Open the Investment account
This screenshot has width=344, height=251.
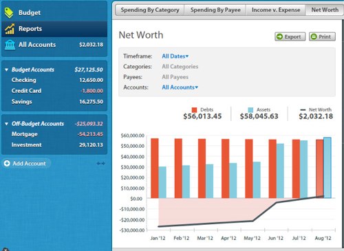pyautogui.click(x=54, y=145)
